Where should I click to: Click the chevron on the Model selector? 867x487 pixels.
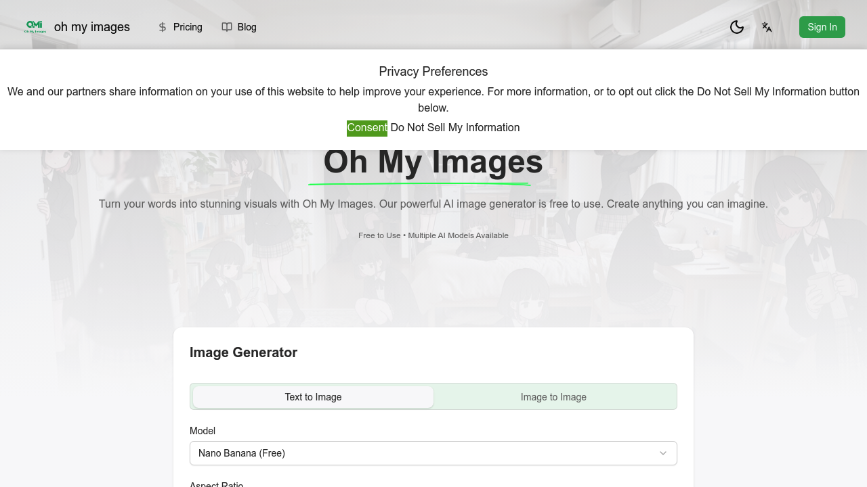pyautogui.click(x=663, y=453)
